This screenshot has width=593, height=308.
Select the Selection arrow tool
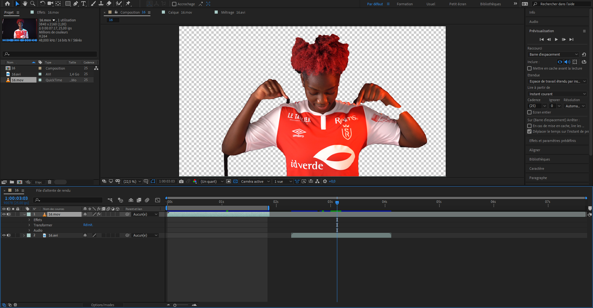pyautogui.click(x=17, y=4)
